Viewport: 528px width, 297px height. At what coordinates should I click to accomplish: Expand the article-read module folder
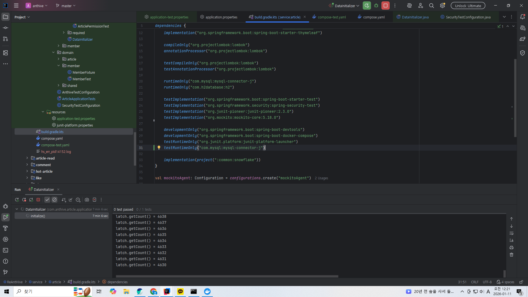(x=27, y=158)
